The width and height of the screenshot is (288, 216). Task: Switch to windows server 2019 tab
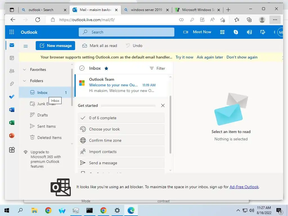pos(146,10)
